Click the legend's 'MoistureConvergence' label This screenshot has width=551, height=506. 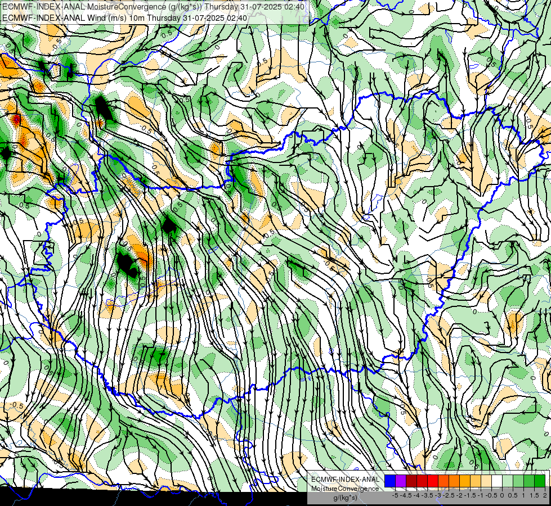tap(345, 489)
